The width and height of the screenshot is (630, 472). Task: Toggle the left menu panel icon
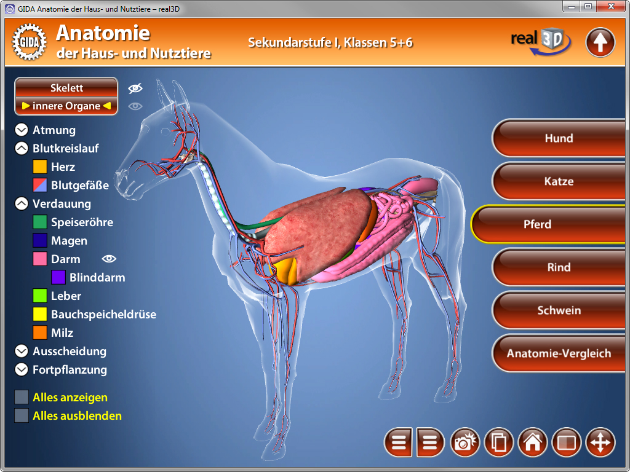[x=399, y=442]
